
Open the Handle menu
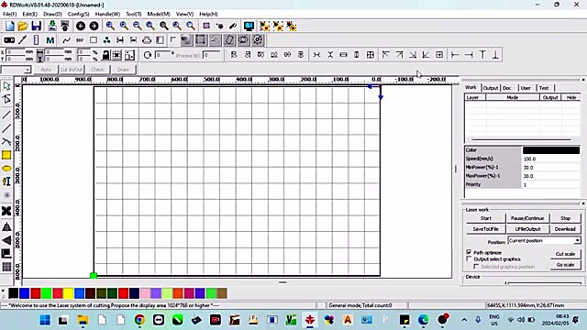click(x=107, y=14)
